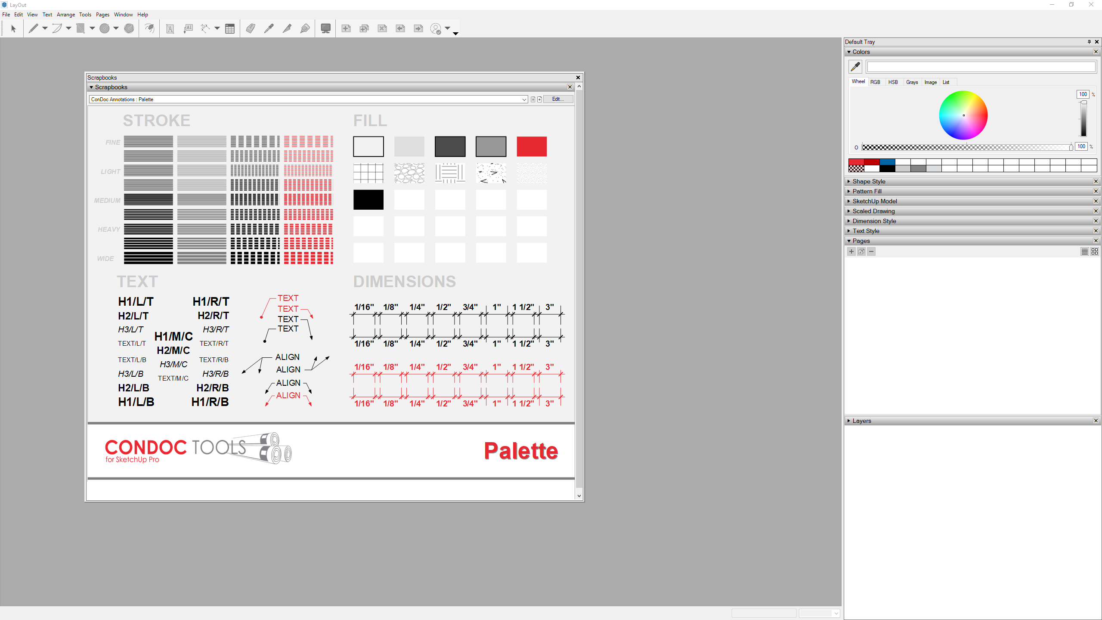Image resolution: width=1102 pixels, height=620 pixels.
Task: Toggle auto-hide pin on Default Tray
Action: click(1089, 42)
